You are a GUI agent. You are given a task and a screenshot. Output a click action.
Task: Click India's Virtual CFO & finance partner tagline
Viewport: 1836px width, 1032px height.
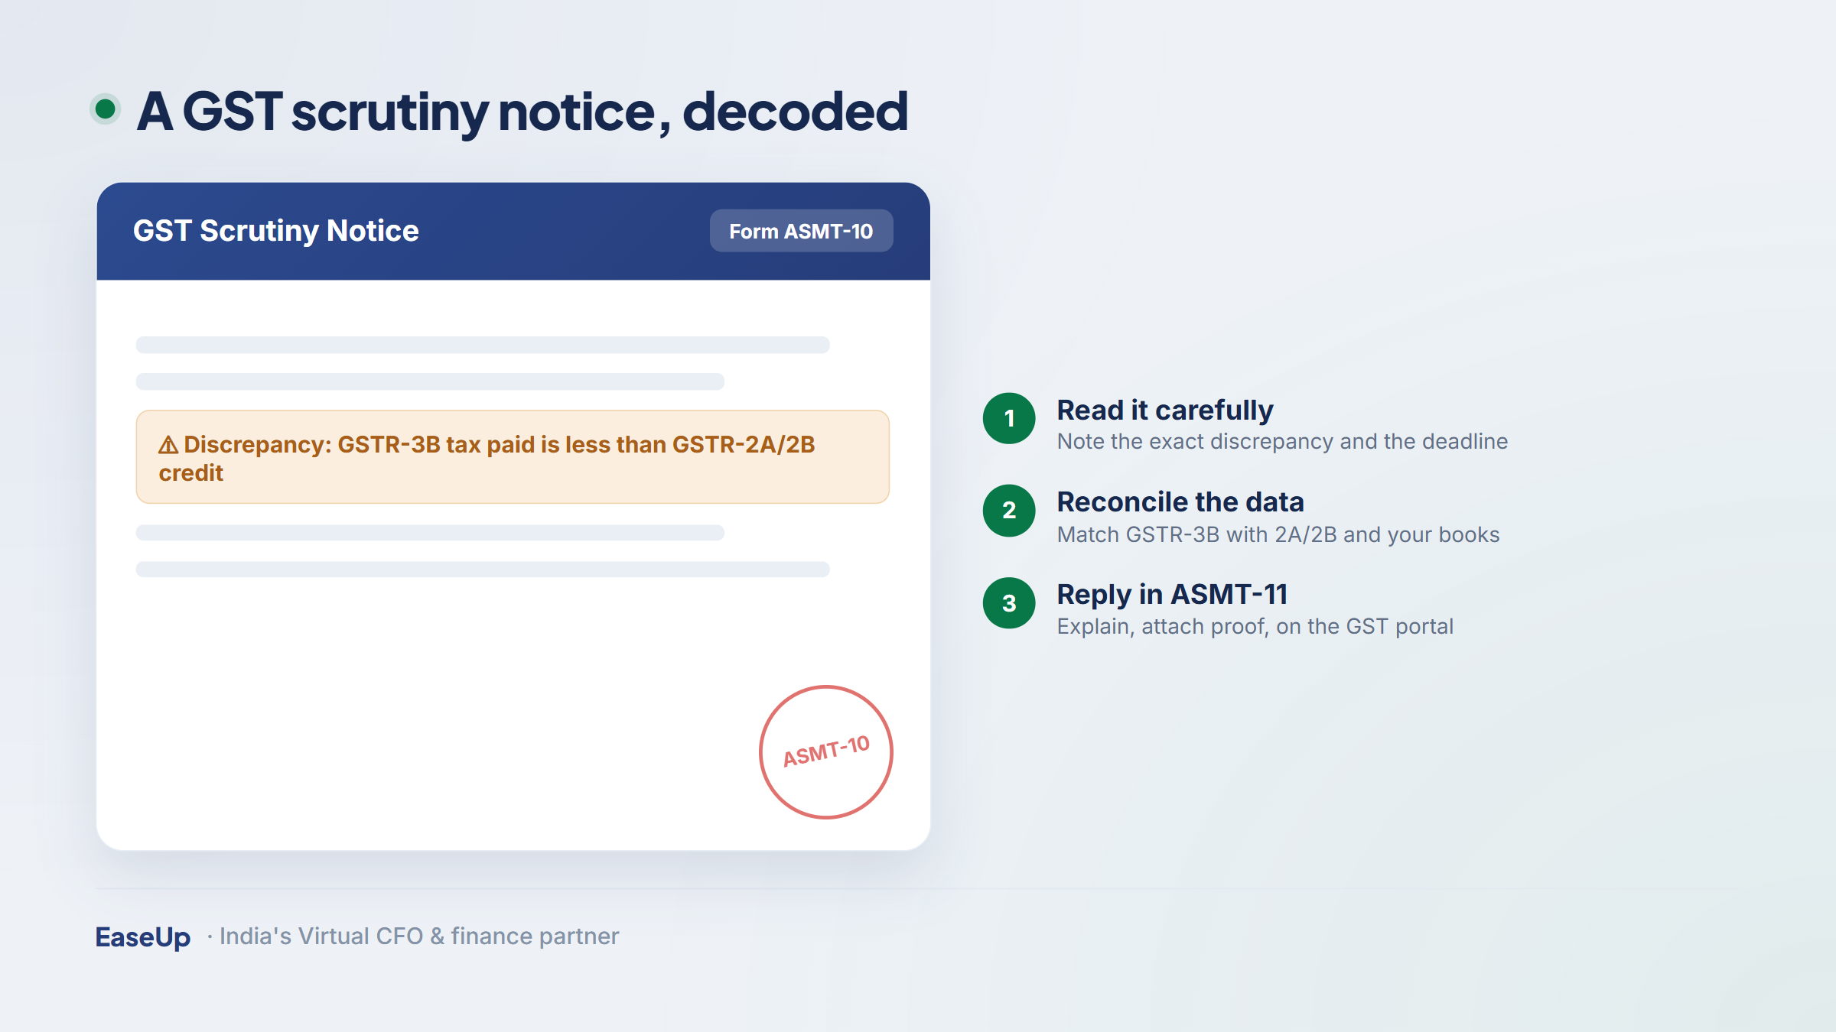tap(419, 936)
